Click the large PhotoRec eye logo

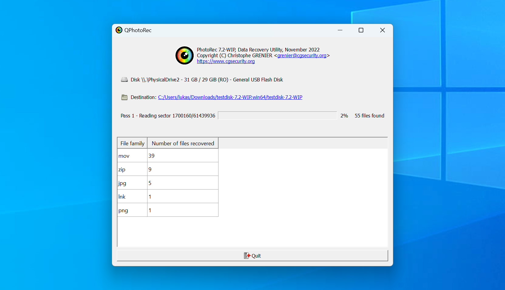click(185, 55)
